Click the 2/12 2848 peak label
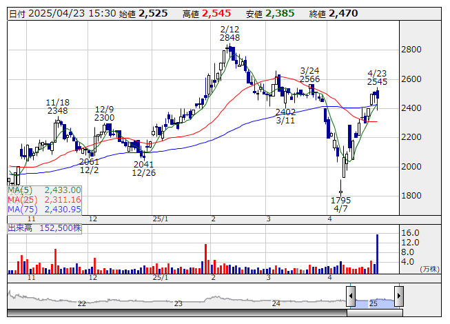 tap(229, 34)
